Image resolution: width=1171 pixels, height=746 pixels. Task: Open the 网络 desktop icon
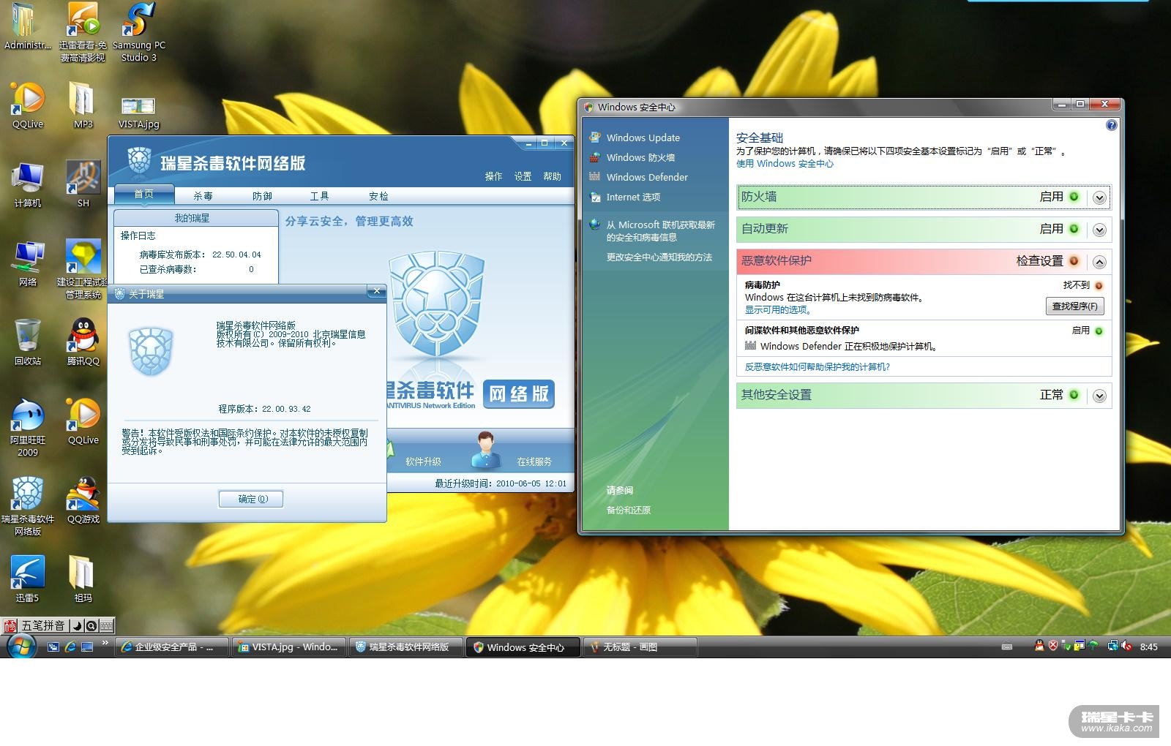click(x=28, y=263)
